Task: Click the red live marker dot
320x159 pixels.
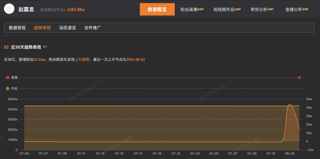Action: pos(299,78)
